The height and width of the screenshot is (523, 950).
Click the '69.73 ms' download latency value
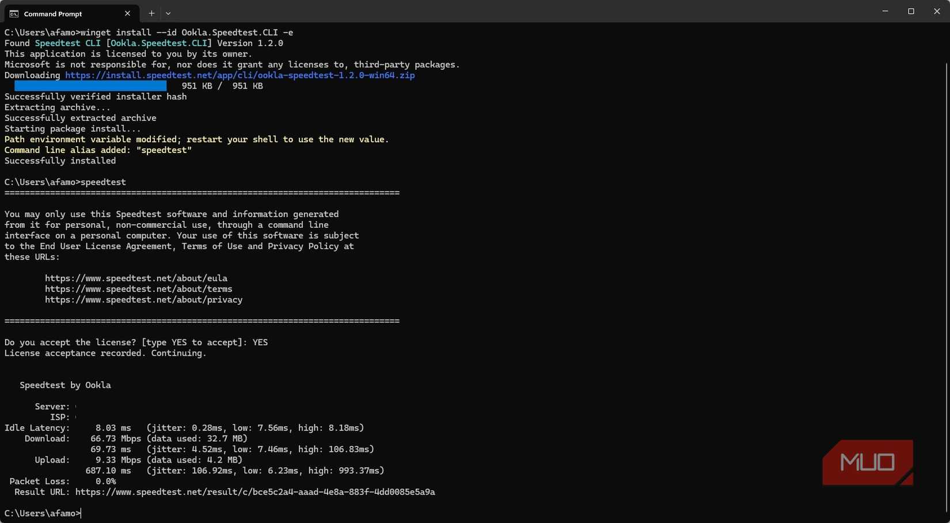[x=111, y=449]
